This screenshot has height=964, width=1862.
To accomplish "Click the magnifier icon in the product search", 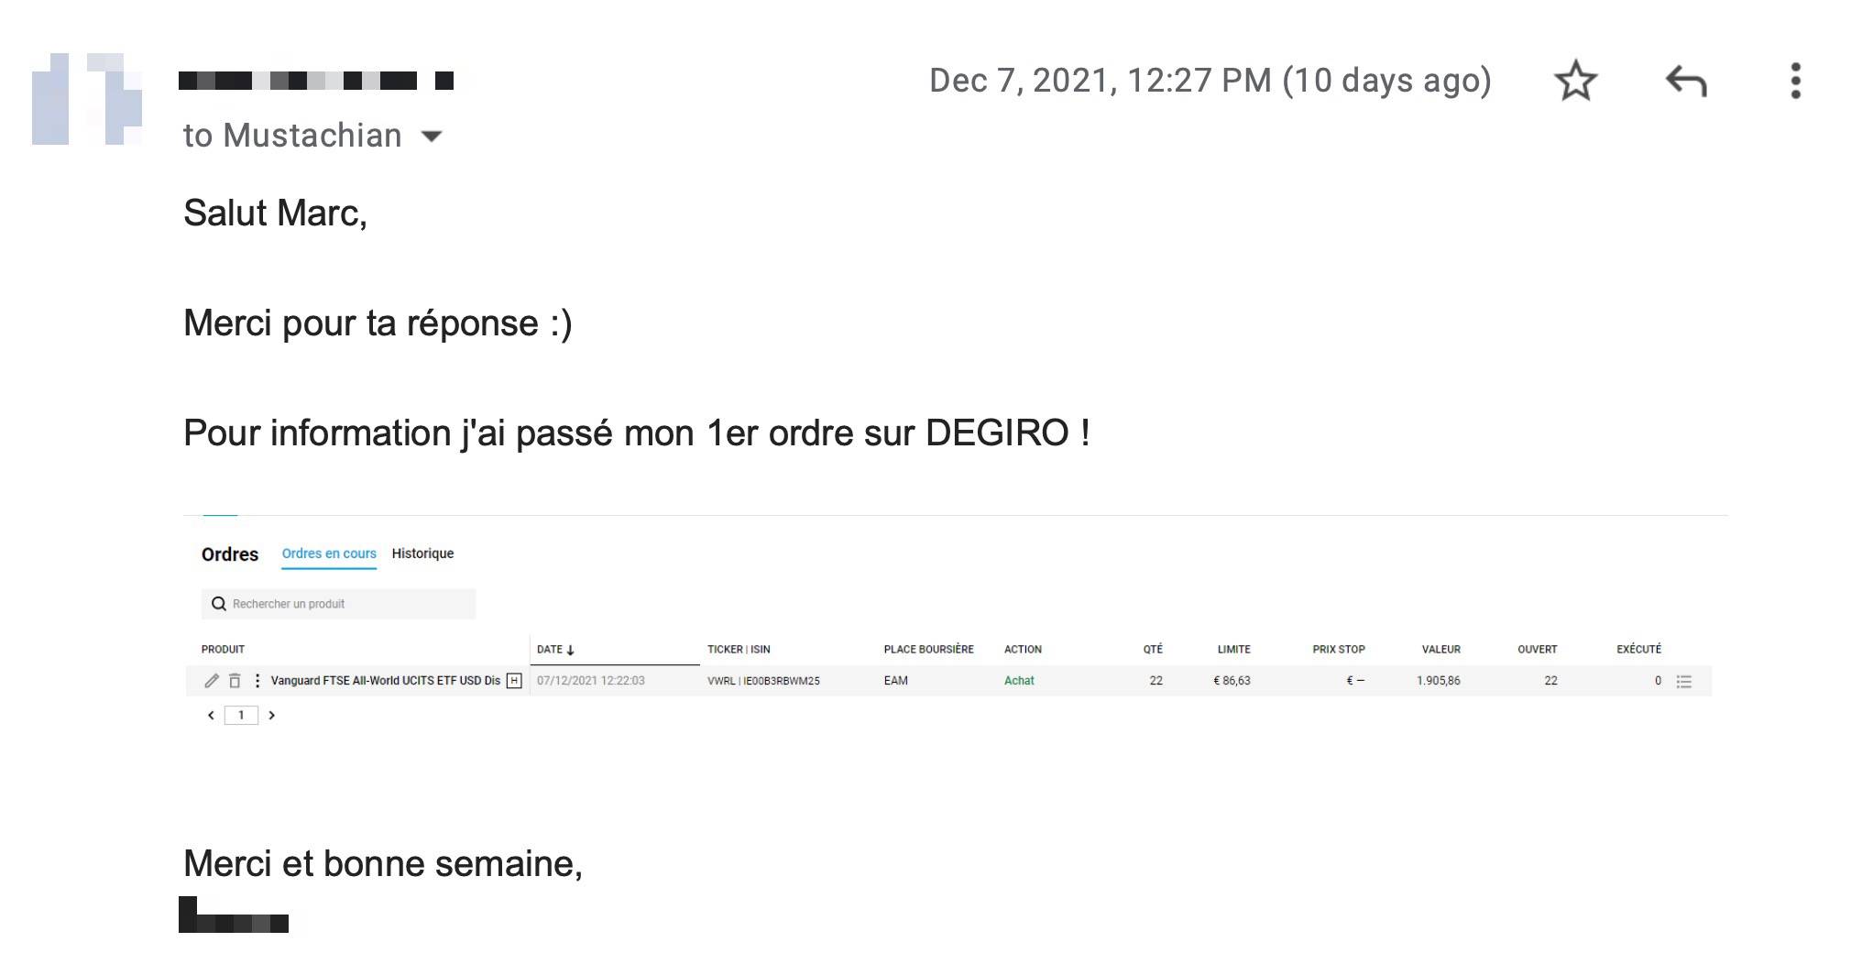I will (x=219, y=604).
